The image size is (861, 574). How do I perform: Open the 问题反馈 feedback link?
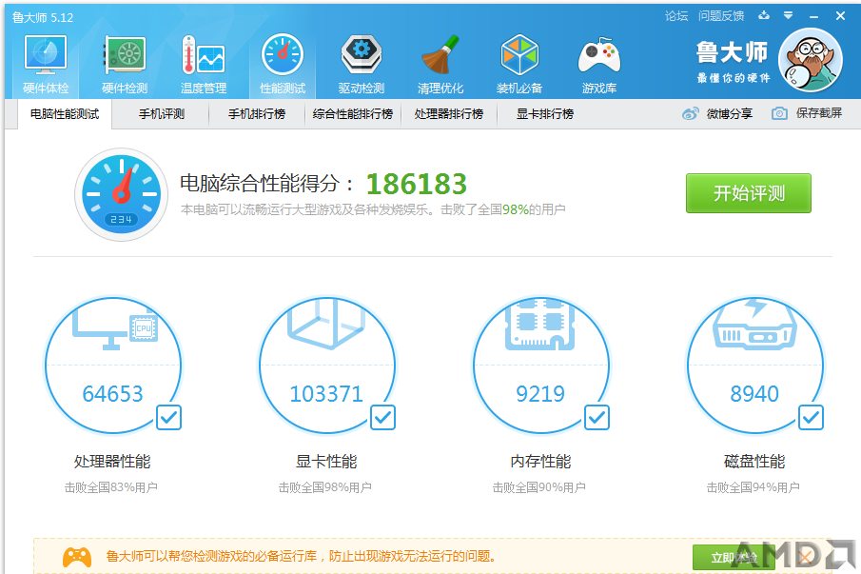721,16
